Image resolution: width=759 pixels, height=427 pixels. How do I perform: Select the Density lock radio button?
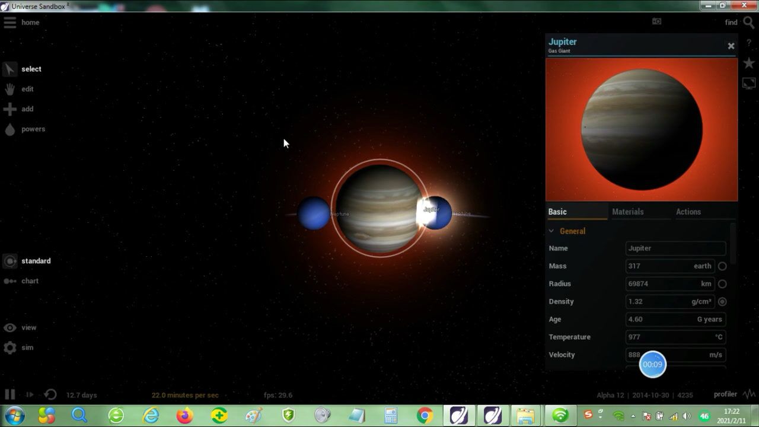tap(722, 302)
